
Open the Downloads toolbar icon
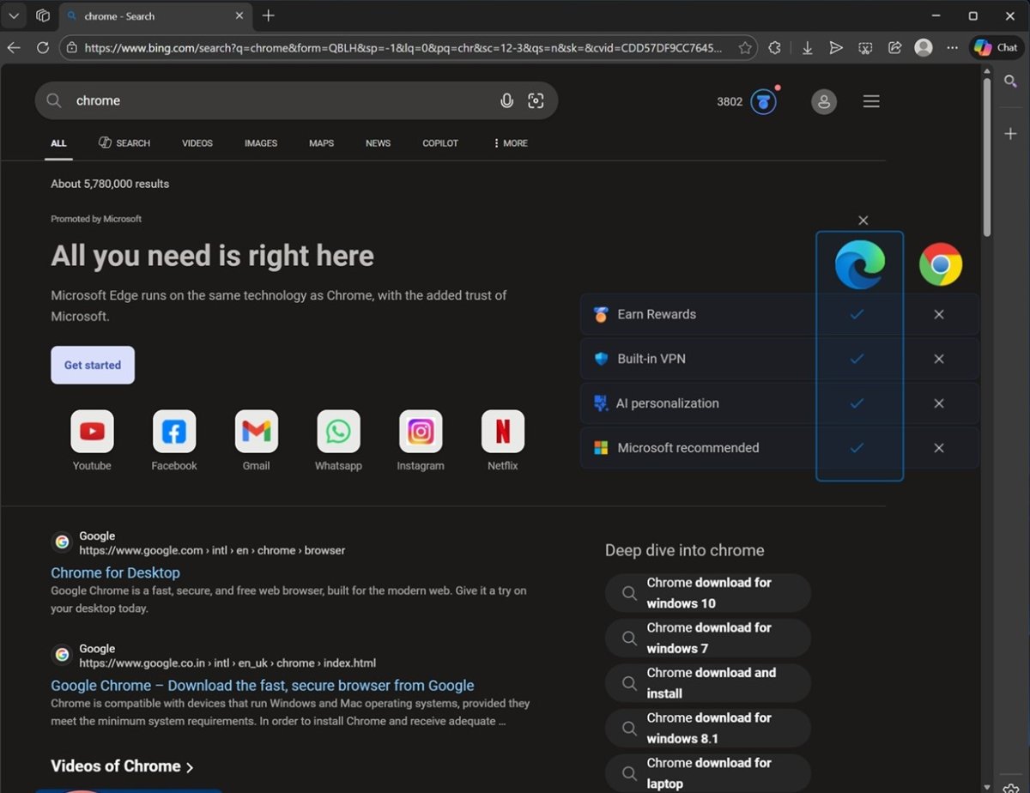pyautogui.click(x=807, y=48)
